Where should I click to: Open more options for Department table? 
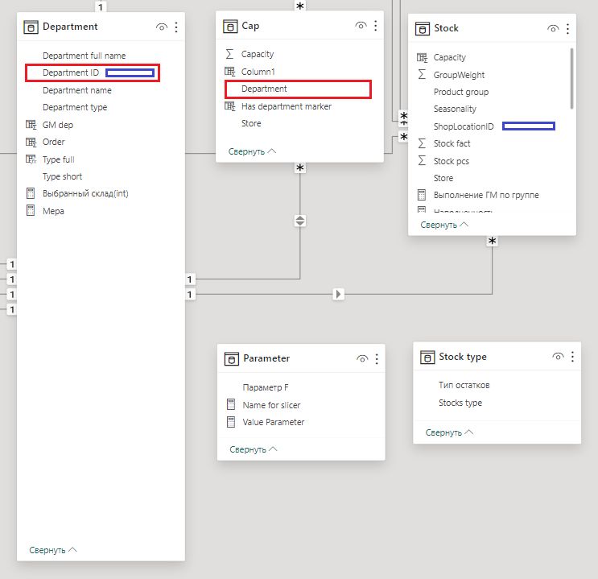[176, 27]
